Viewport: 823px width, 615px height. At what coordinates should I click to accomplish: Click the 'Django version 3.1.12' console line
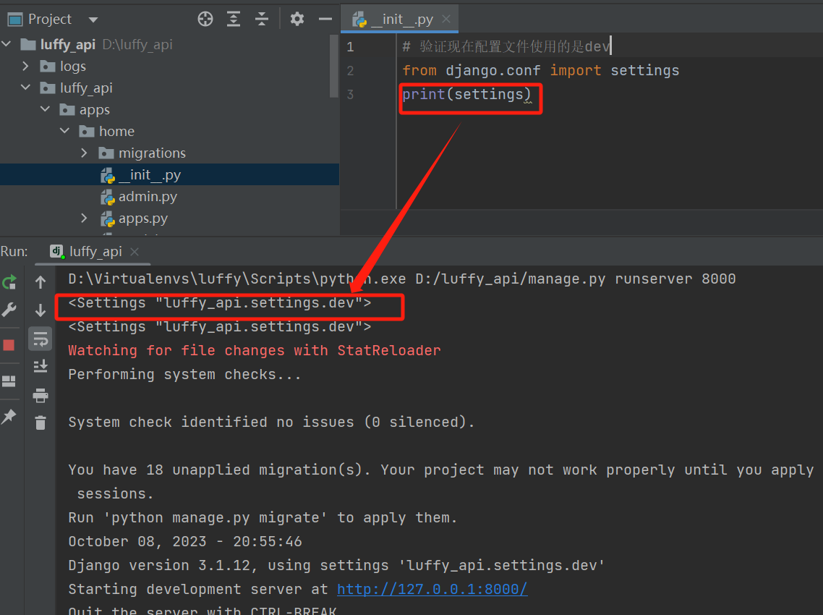[x=336, y=566]
